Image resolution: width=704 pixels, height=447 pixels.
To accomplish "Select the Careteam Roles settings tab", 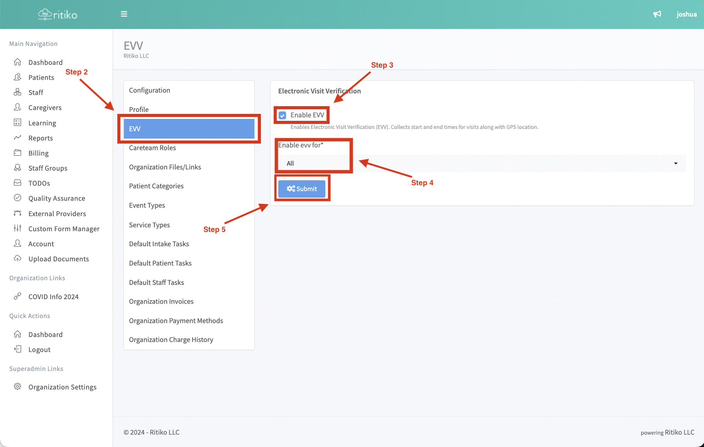I will coord(152,148).
